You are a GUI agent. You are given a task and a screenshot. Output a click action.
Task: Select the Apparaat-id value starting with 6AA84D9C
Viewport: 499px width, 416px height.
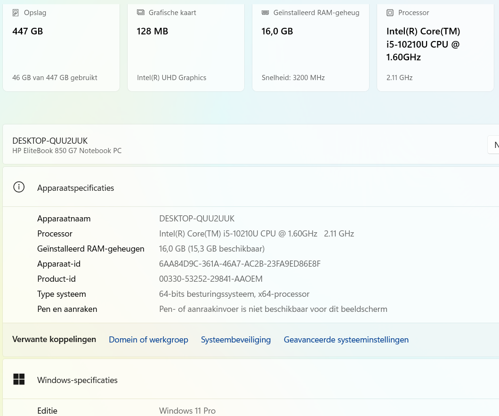pos(240,264)
